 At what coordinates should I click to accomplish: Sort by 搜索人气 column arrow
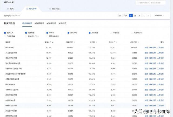pyautogui.click(x=53, y=42)
